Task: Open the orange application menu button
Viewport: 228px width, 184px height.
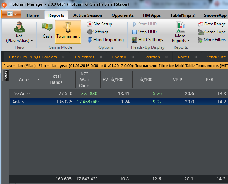Action: click(x=11, y=14)
